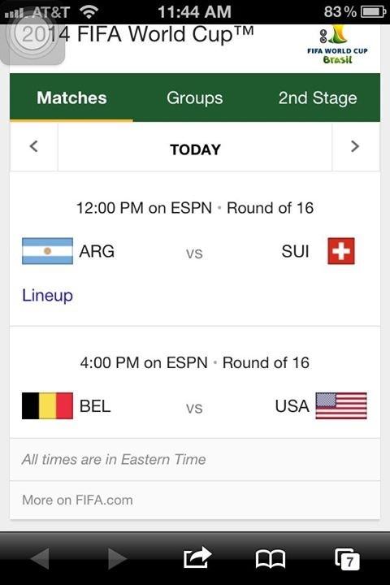Tap the FIFA World Cup Brasil logo
The width and height of the screenshot is (390, 585).
337,45
